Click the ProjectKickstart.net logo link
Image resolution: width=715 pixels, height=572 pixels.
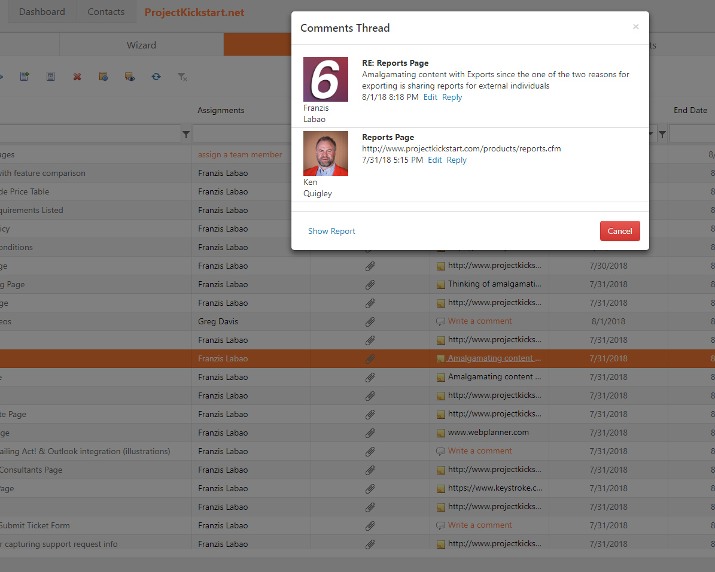click(x=194, y=13)
